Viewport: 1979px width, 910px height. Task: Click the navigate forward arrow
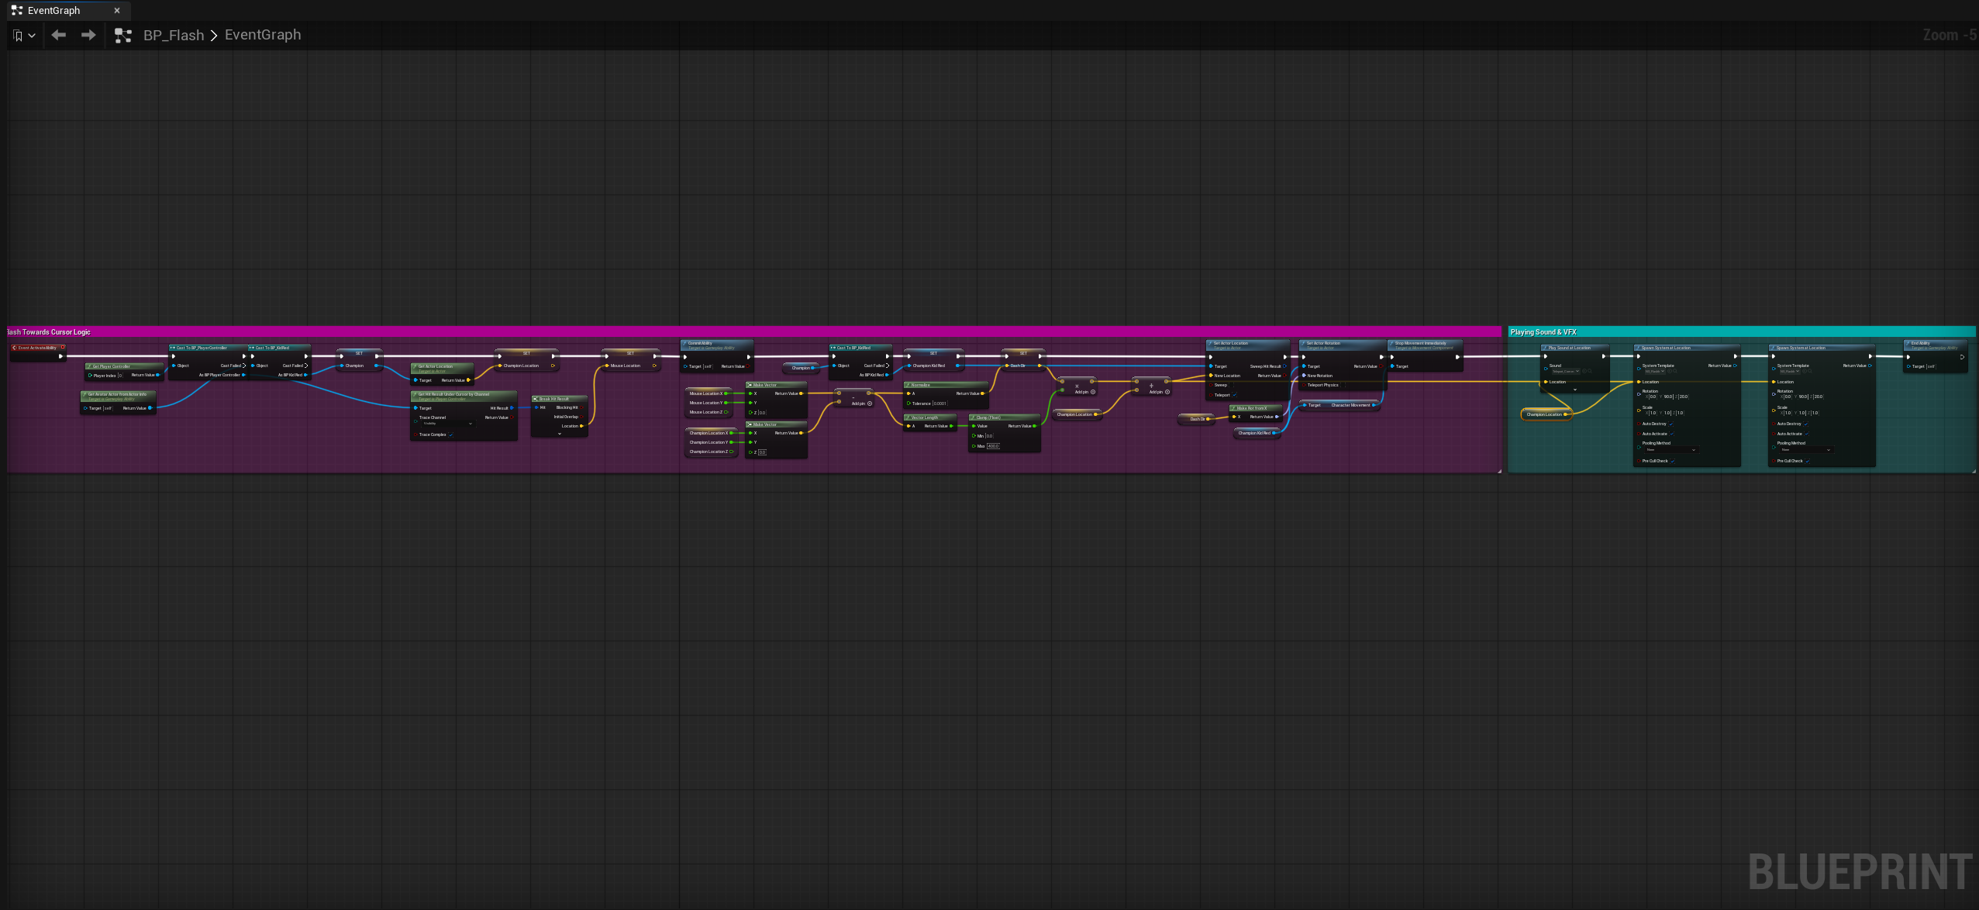(88, 35)
